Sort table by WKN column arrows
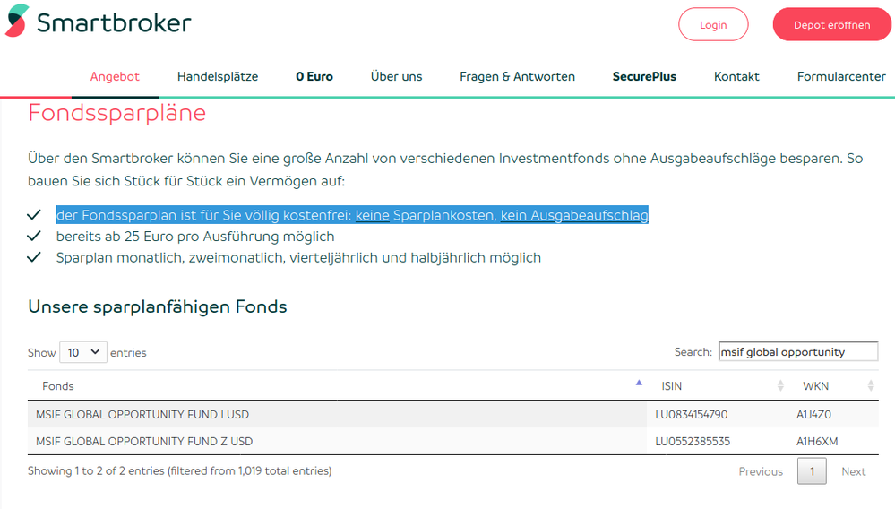The height and width of the screenshot is (509, 895). [x=871, y=385]
